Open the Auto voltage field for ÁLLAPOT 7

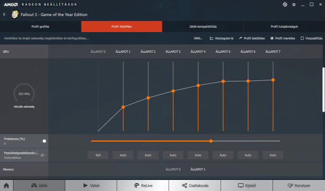[273, 155]
